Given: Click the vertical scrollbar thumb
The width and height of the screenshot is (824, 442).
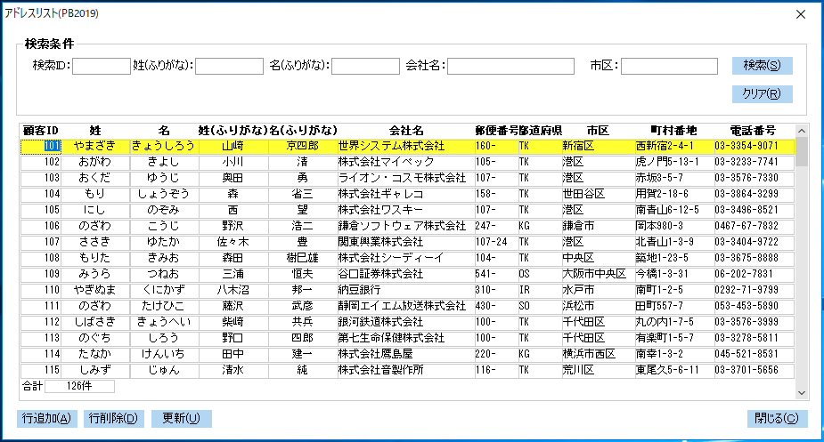Looking at the screenshot, I should pyautogui.click(x=802, y=152).
